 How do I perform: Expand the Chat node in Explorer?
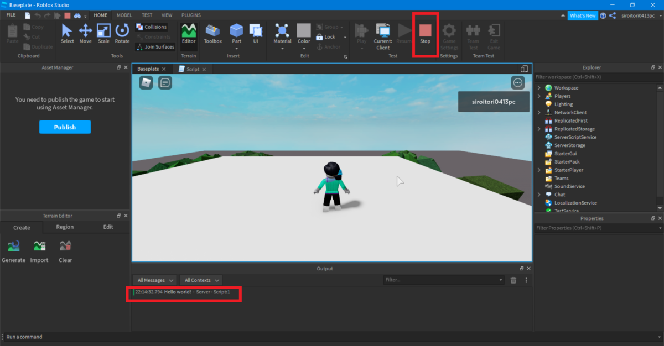[x=539, y=195]
